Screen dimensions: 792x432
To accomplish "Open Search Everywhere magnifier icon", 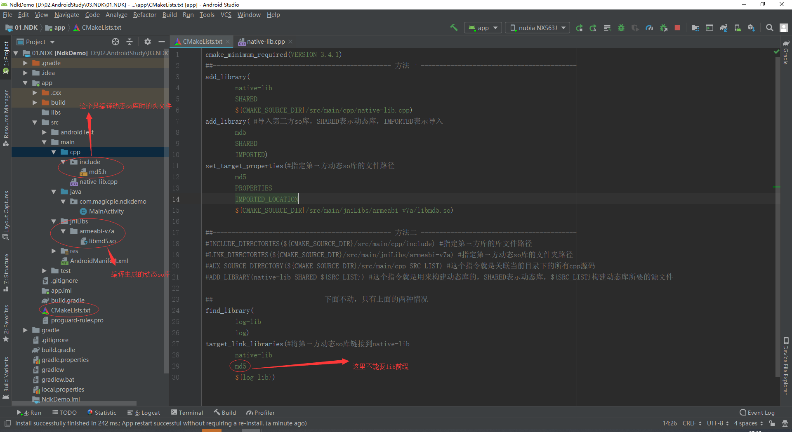I will (769, 28).
